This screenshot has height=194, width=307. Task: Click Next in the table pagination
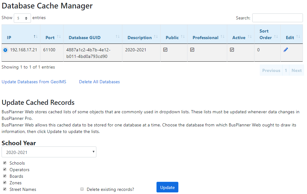point(296,70)
